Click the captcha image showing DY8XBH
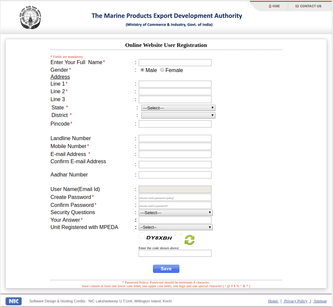The width and height of the screenshot is (333, 307). coord(160,238)
